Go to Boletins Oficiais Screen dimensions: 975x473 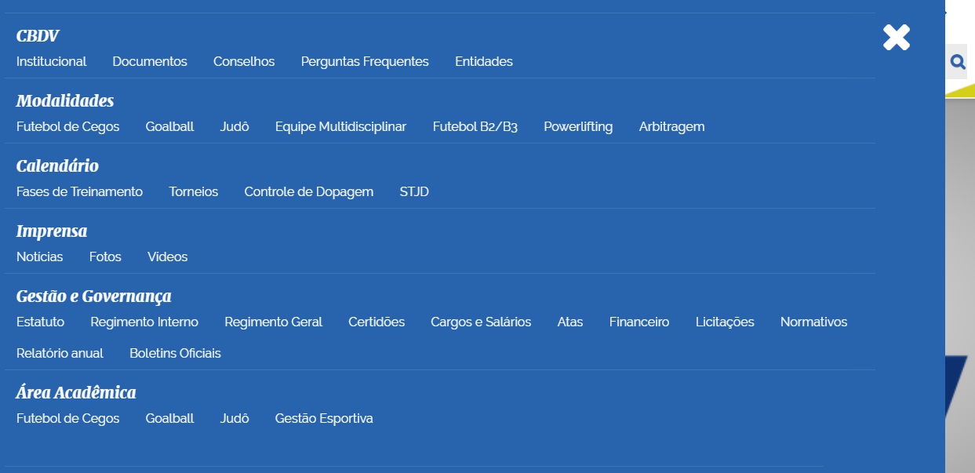pyautogui.click(x=175, y=353)
